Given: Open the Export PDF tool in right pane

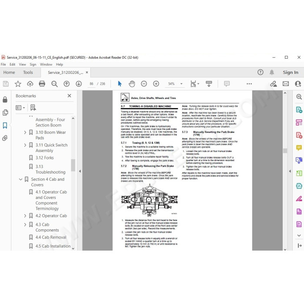Looking at the screenshot, I should [299, 110].
